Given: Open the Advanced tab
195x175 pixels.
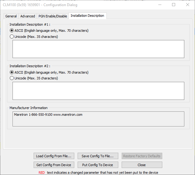Looking at the screenshot, I should (x=28, y=16).
